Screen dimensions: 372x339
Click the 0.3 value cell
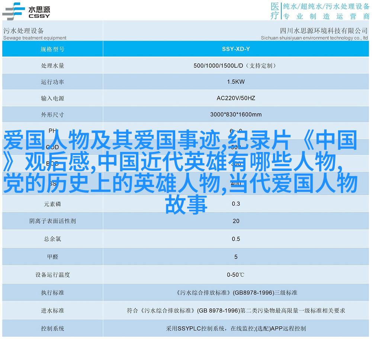(236, 204)
